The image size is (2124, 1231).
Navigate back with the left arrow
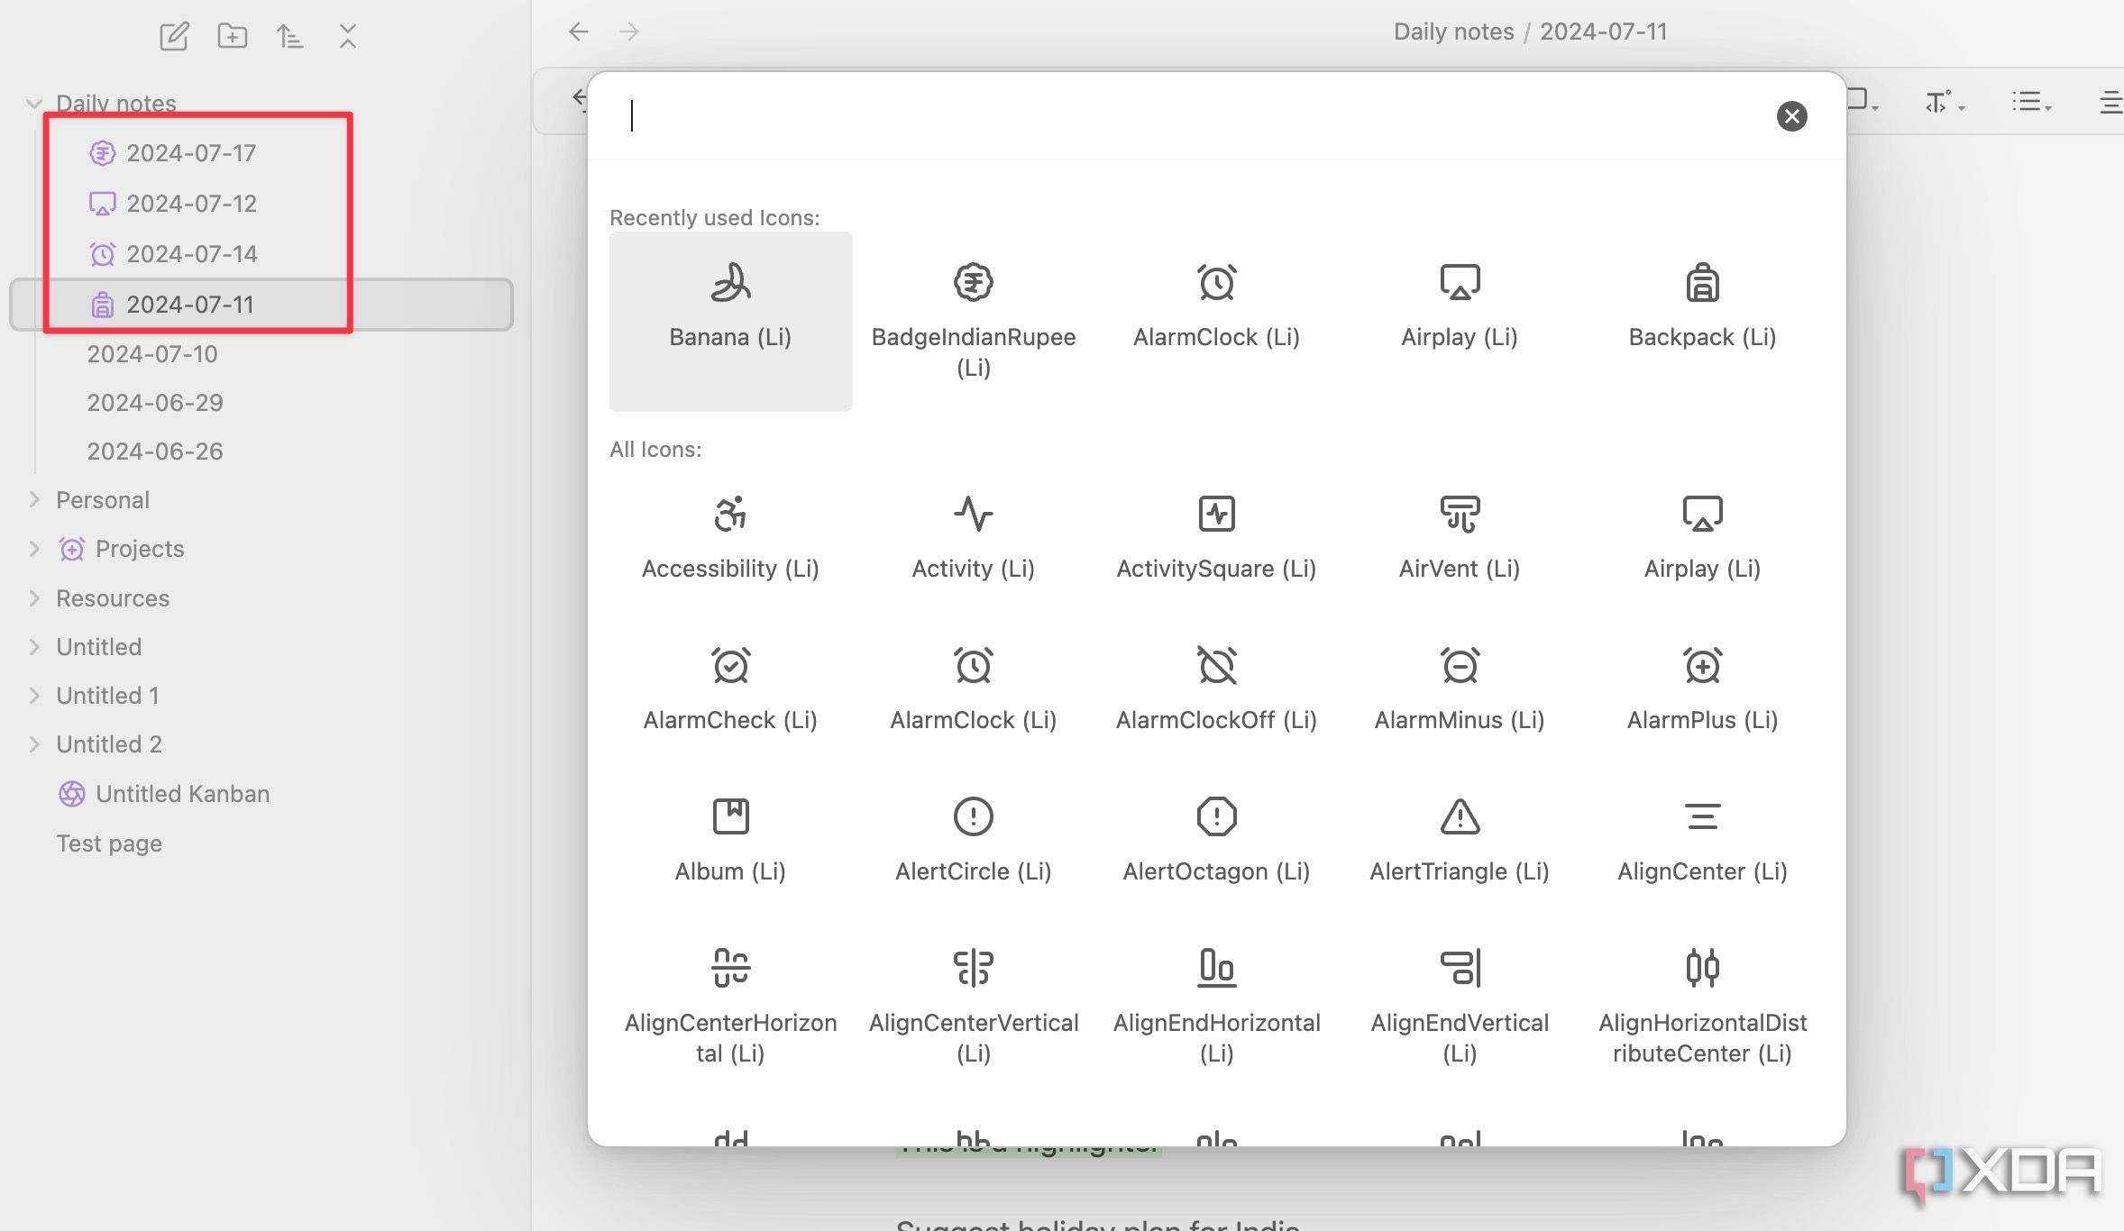(579, 32)
